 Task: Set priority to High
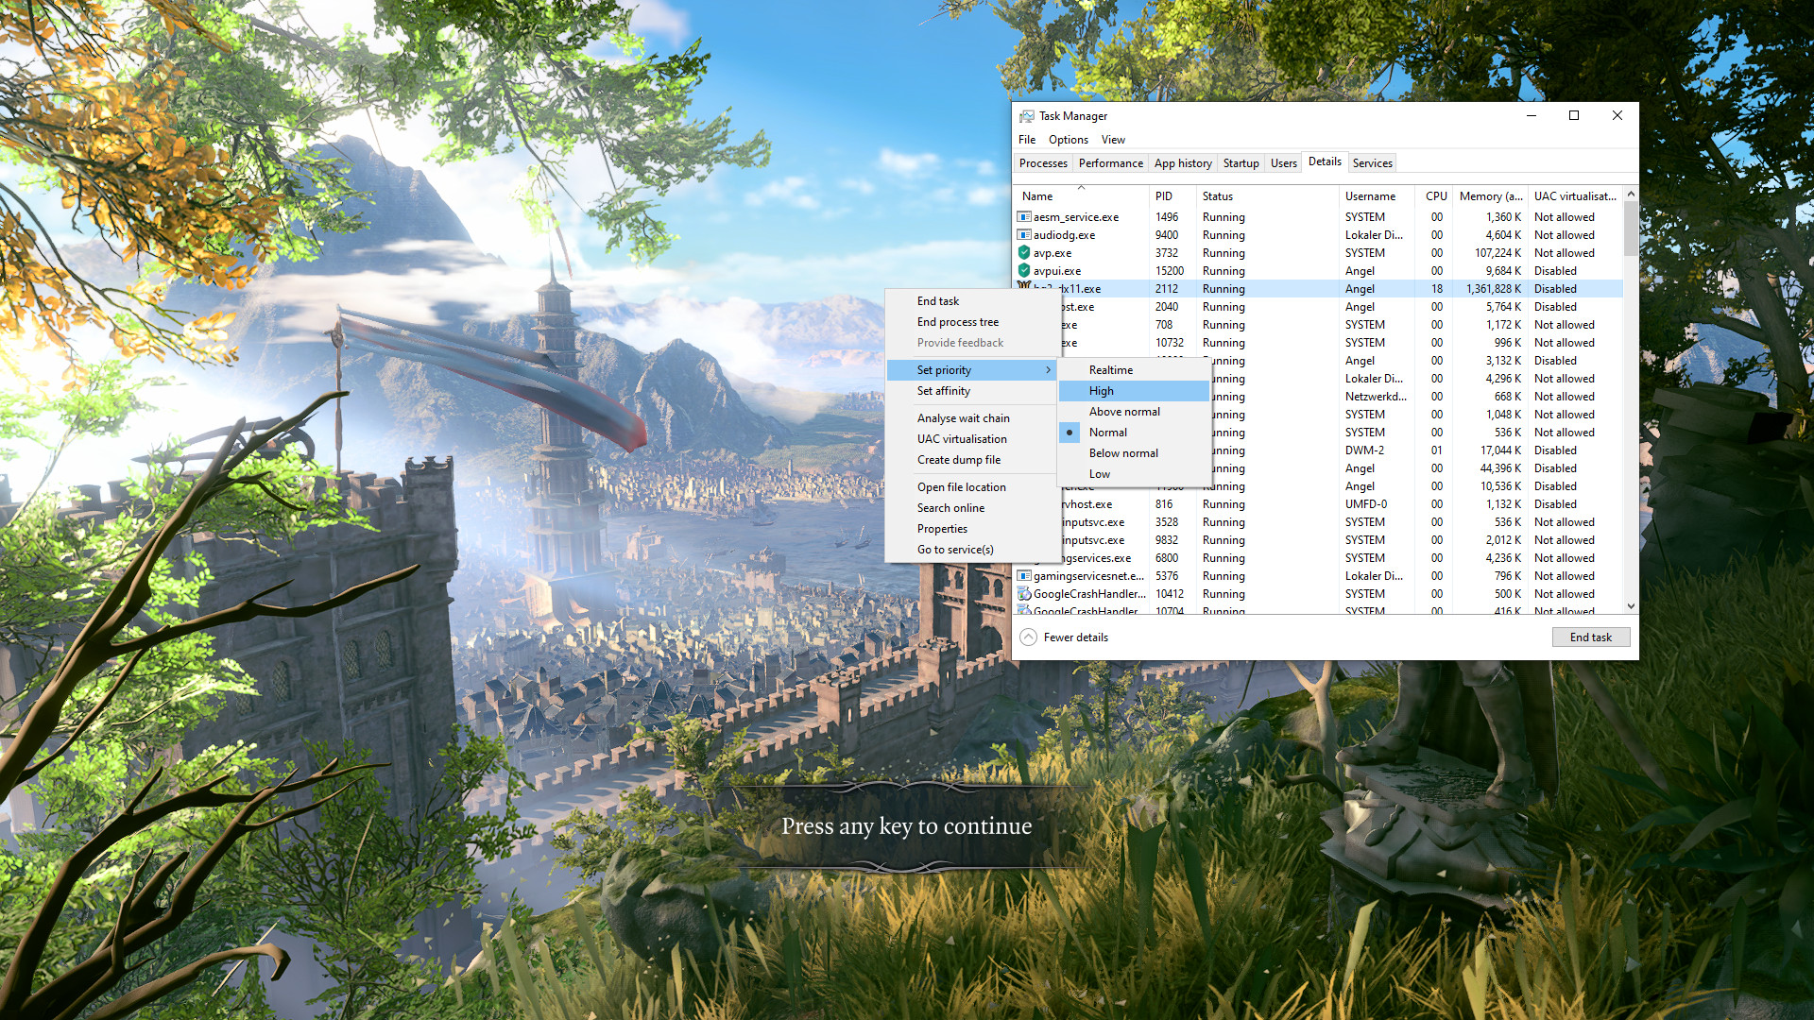[x=1102, y=391]
